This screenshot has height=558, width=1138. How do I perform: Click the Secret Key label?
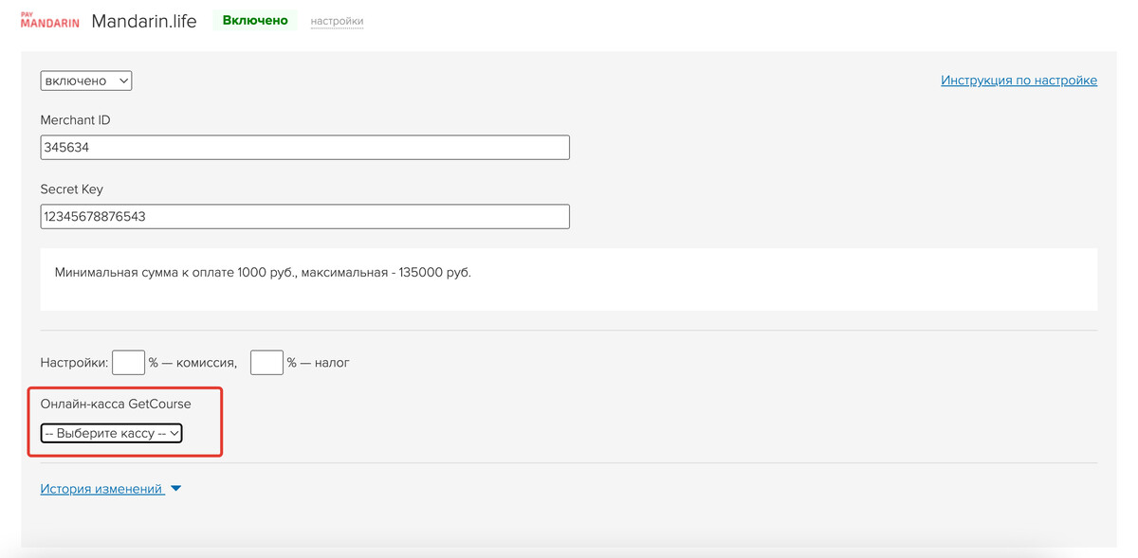click(72, 189)
